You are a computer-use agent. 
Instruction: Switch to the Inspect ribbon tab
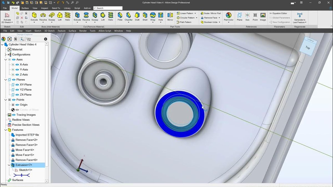coord(45,8)
